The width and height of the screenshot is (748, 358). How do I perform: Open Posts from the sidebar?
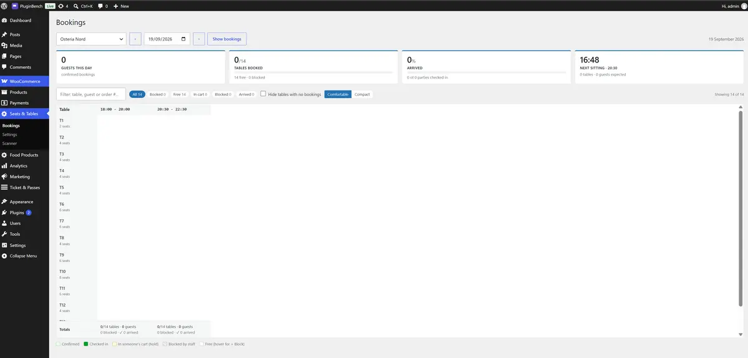pos(24,34)
